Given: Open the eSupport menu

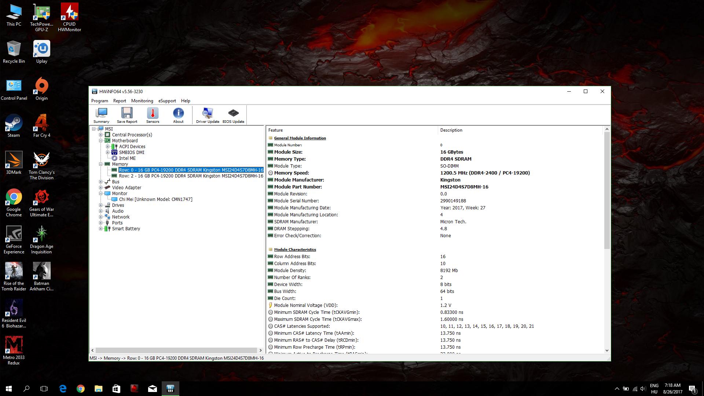Looking at the screenshot, I should click(167, 101).
